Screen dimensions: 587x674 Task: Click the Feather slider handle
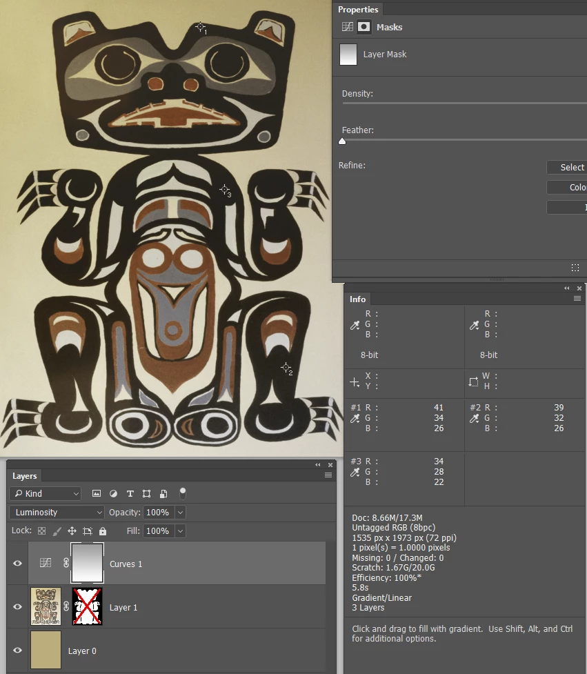(x=342, y=141)
